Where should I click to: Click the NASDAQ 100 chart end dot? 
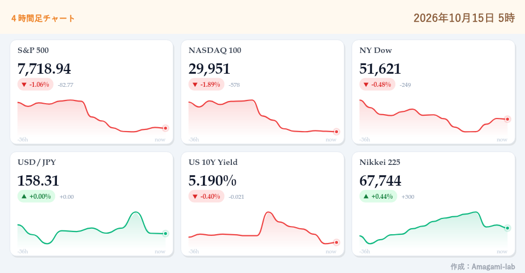[x=336, y=132]
